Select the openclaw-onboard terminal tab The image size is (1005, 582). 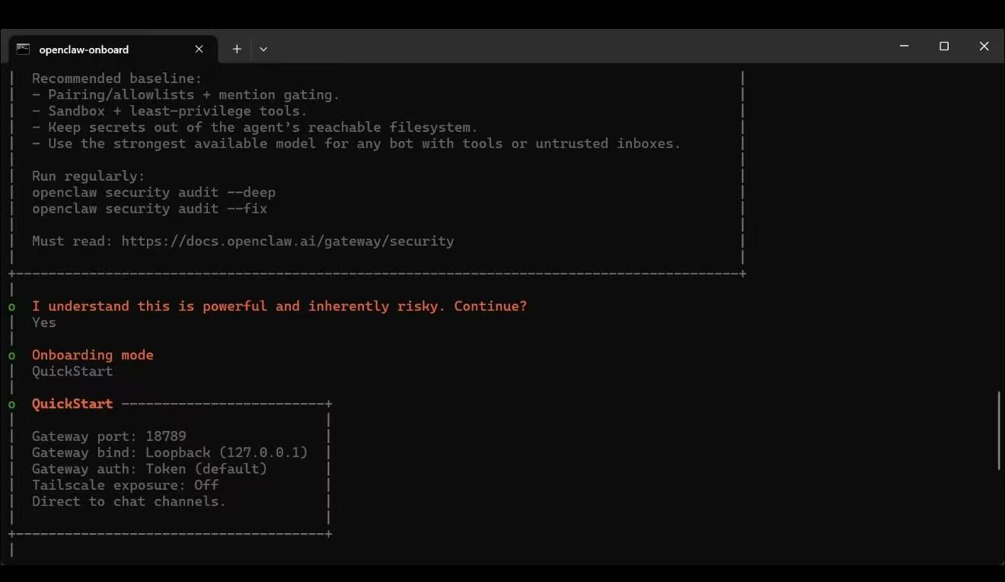(113, 49)
